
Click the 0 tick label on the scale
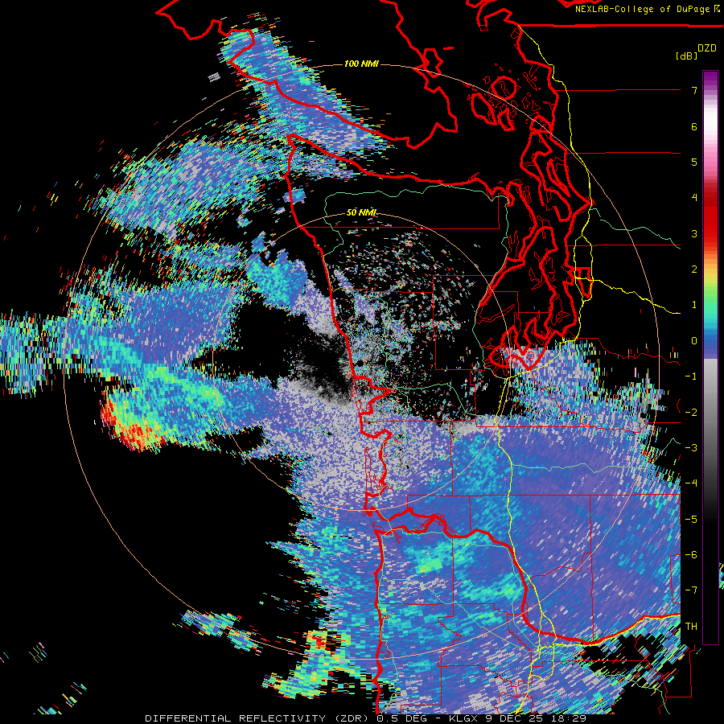[x=694, y=341]
